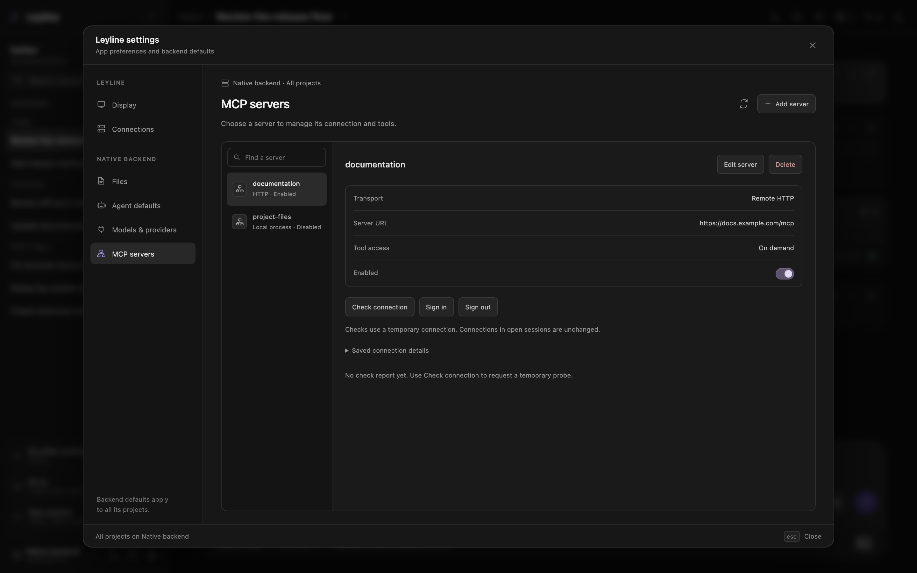The image size is (917, 573).
Task: Click 'All projects on Native backend' footer text
Action: [142, 536]
